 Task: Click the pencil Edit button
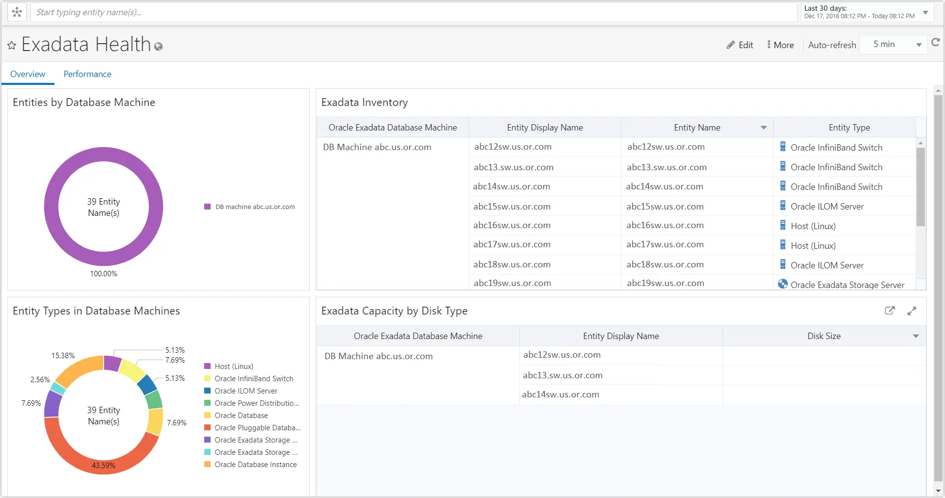[740, 45]
